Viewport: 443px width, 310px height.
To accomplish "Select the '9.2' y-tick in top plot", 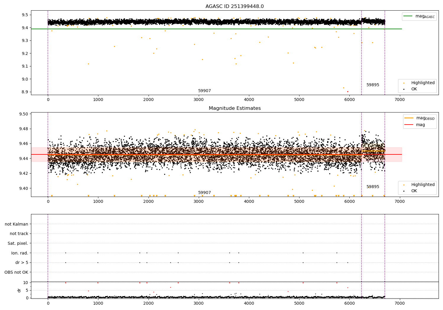I will pos(25,53).
